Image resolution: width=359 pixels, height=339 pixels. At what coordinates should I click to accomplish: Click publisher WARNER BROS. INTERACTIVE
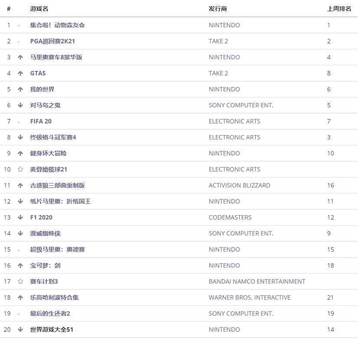tap(249, 297)
